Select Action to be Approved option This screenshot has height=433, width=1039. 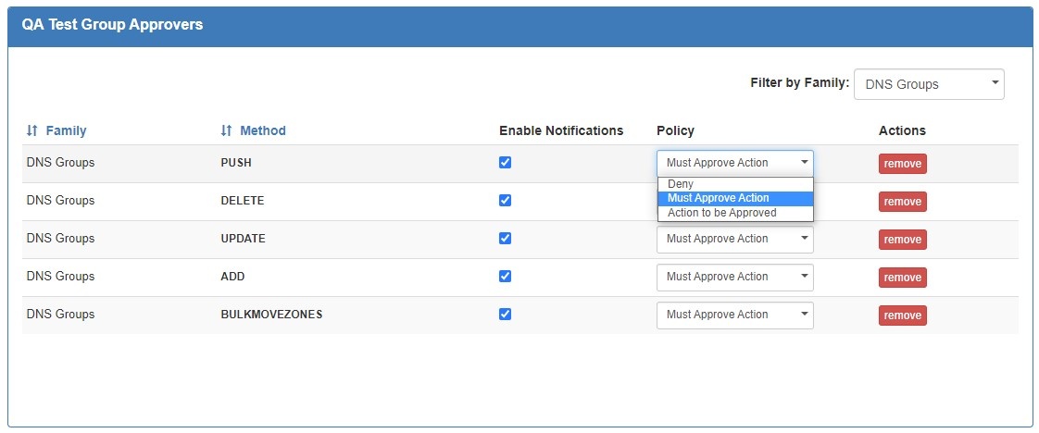point(722,213)
